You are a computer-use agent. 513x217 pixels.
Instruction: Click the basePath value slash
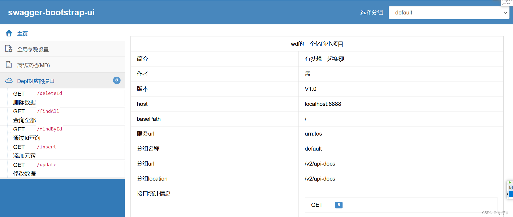point(305,119)
